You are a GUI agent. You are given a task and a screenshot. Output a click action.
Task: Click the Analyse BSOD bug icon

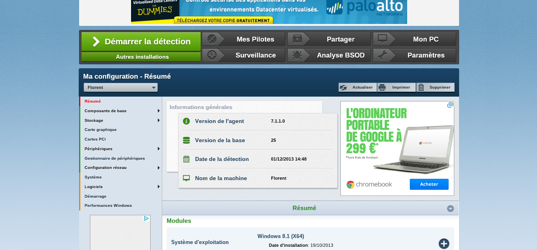297,55
